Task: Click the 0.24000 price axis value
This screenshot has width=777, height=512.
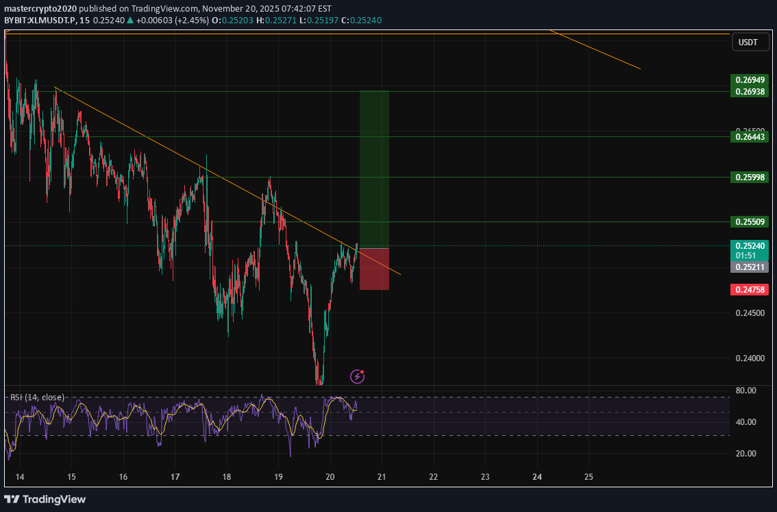Action: (749, 358)
